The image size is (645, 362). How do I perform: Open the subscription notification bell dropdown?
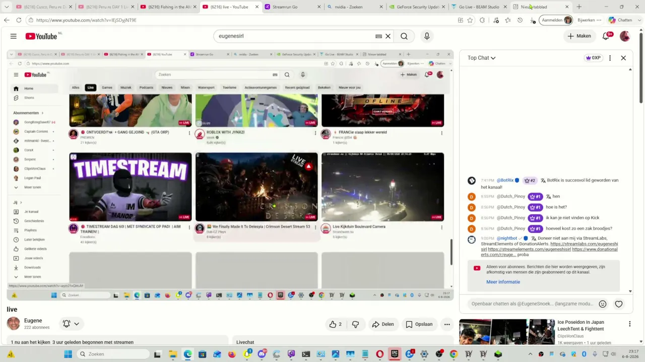pos(71,324)
